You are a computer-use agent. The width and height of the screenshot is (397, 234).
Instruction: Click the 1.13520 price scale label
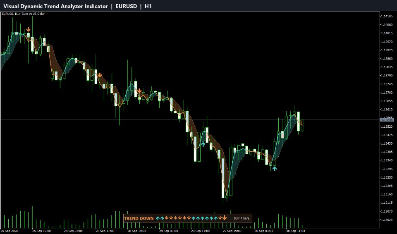point(387,127)
